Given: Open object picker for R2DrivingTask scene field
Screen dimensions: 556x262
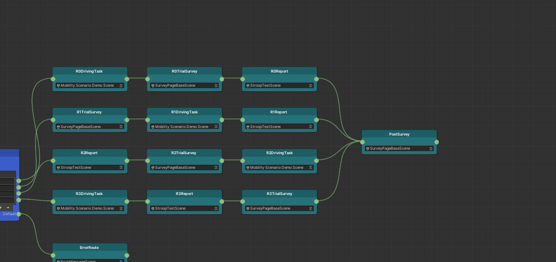Looking at the screenshot, I should coord(311,168).
